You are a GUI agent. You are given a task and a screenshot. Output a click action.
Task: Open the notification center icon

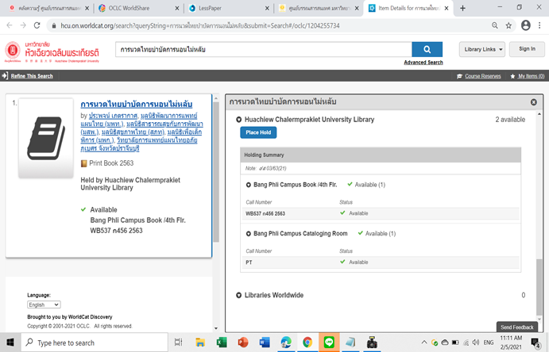[x=535, y=342]
